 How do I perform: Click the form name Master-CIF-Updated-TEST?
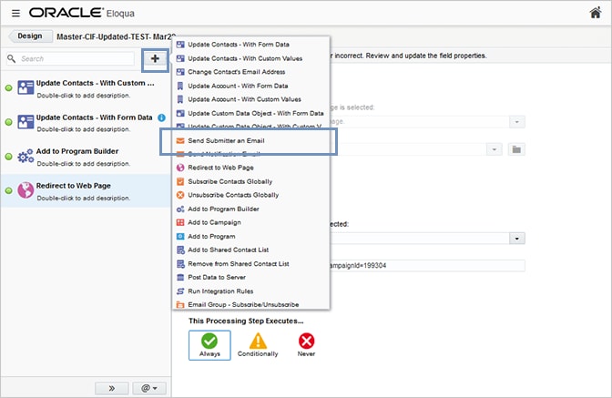pos(116,36)
